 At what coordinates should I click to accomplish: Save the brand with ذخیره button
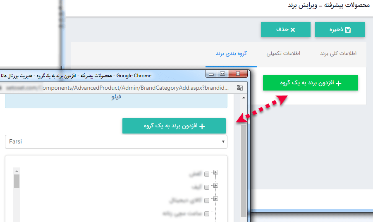(340, 30)
